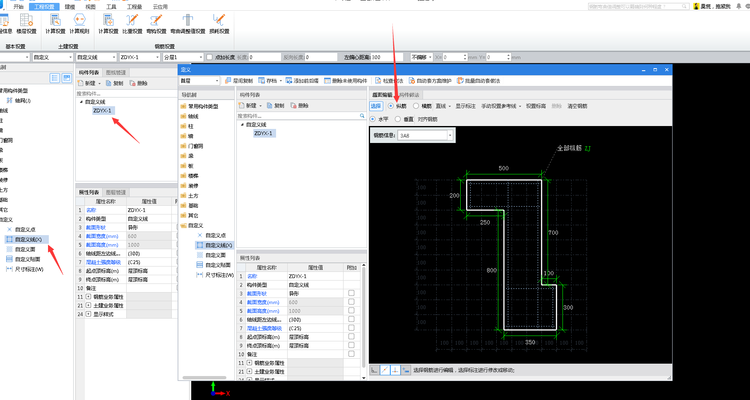Click 对齐钢筋 button

pos(428,119)
